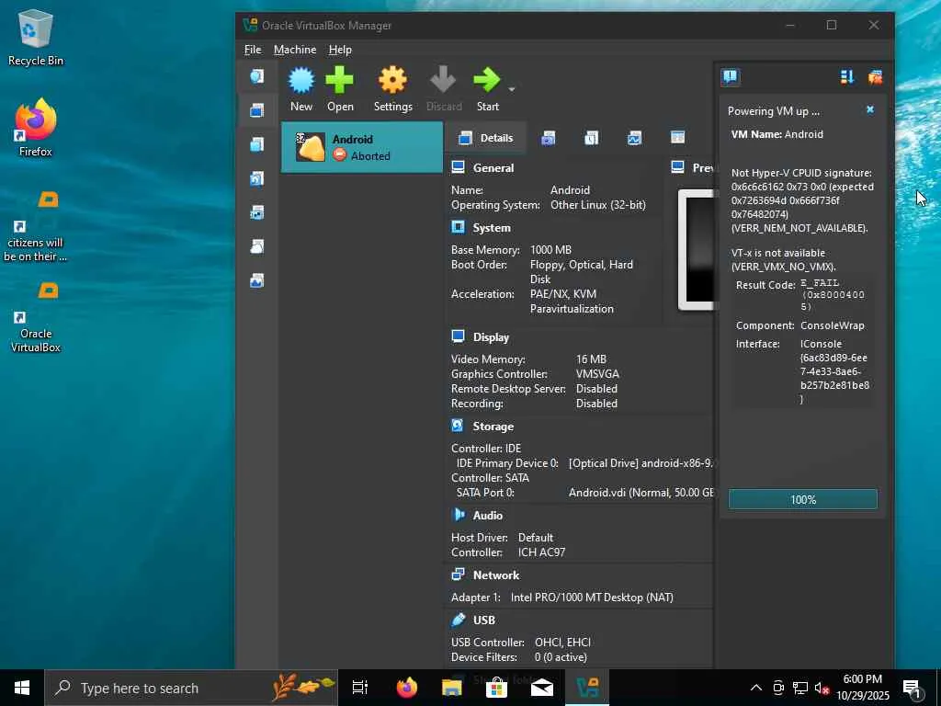Switch to the Details tab
941x706 pixels.
tap(485, 138)
